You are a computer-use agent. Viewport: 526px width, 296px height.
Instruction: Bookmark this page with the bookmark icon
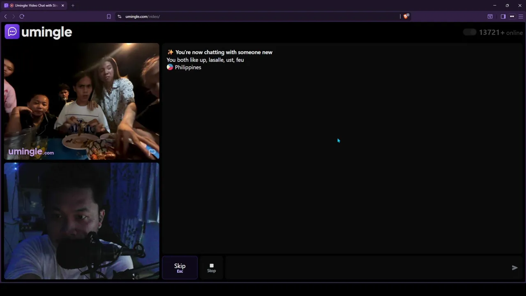coord(108,16)
